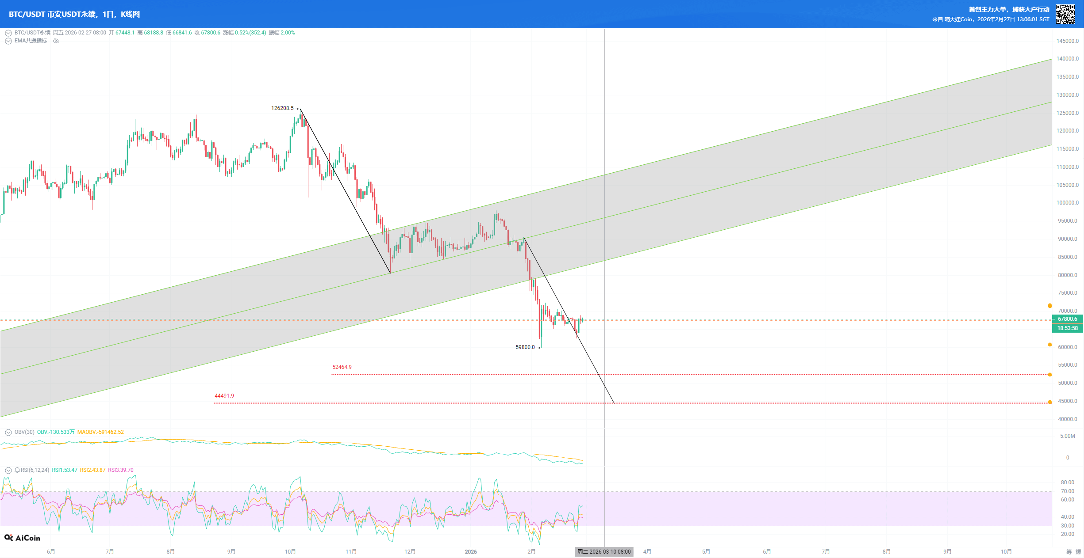Click the EMA共振指标 indicator name
Image resolution: width=1084 pixels, height=558 pixels.
(x=31, y=41)
